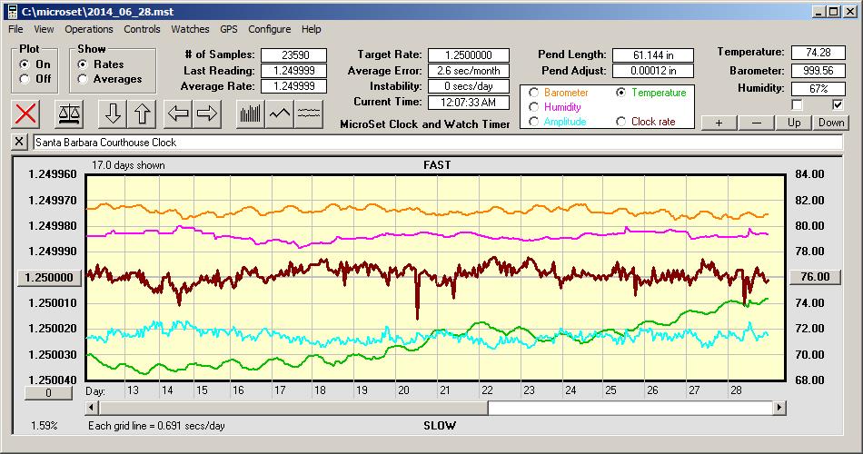Click the '17.0 days shown' text
Screen dimensions: 863x454
[x=128, y=165]
